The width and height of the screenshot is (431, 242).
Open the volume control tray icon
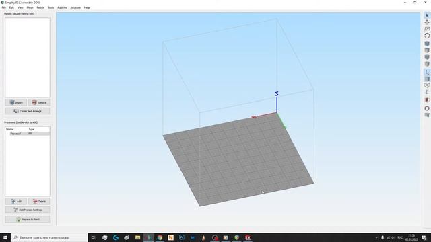[393, 237]
